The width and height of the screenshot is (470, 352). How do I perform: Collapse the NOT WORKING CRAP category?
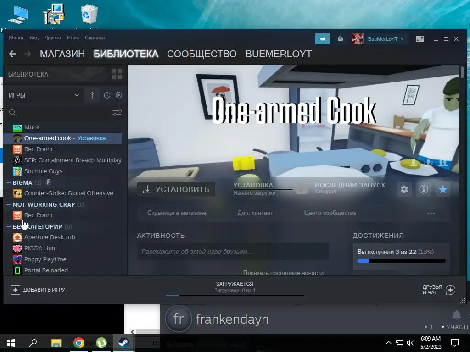pos(8,205)
